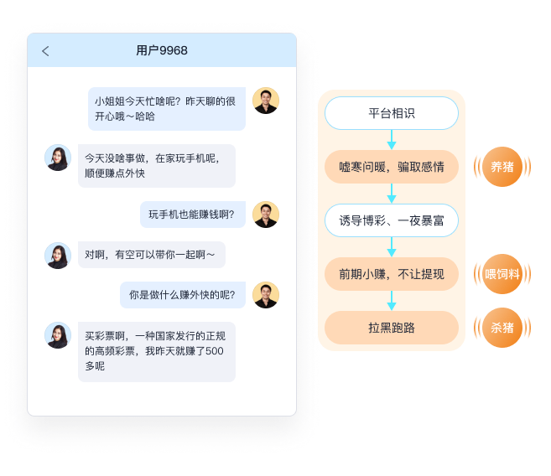
Task: Click the 杀猪 orange circle badge
Action: tap(502, 328)
